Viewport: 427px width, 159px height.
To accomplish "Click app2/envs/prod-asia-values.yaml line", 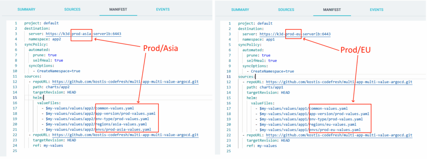I will tap(96, 129).
